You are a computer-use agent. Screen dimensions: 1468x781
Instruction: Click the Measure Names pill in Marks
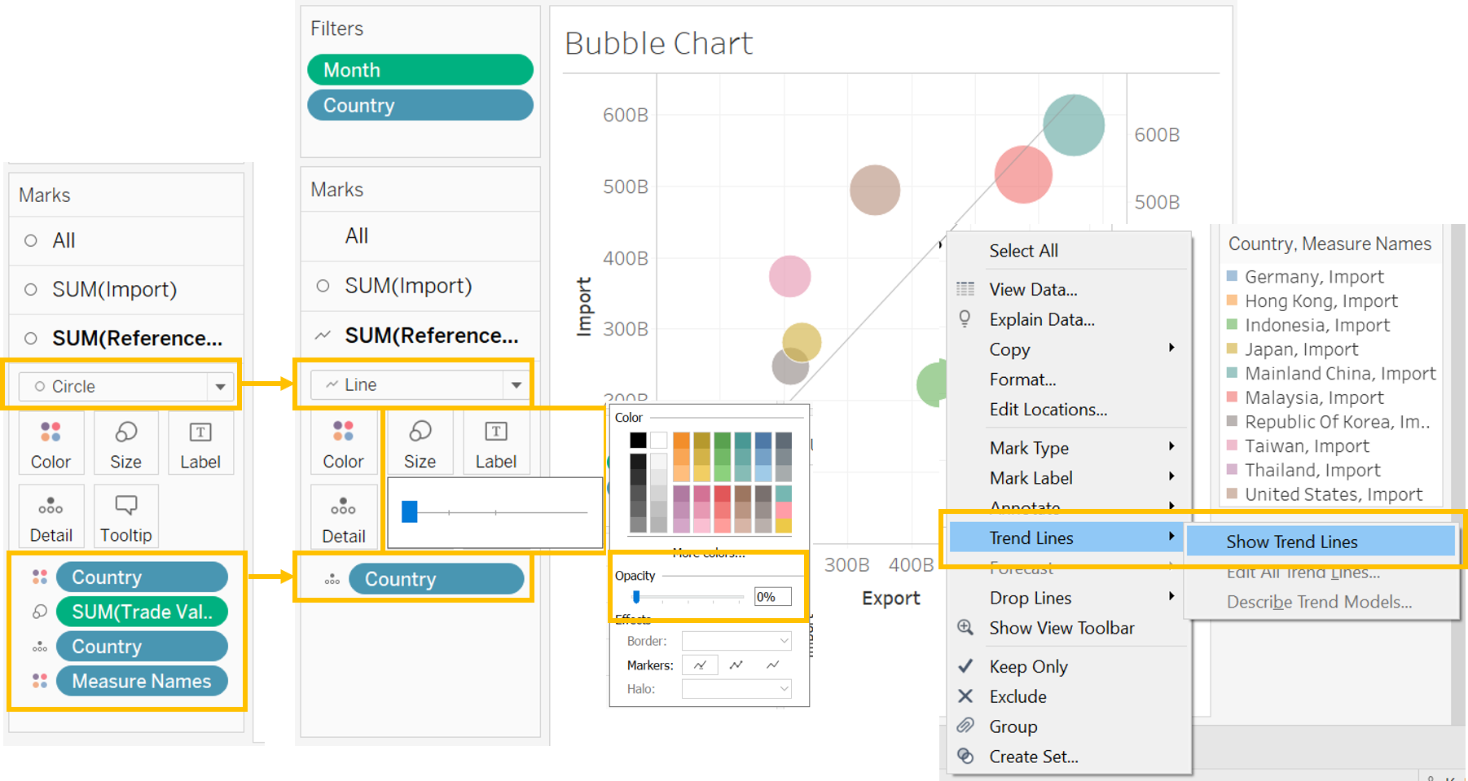click(141, 682)
